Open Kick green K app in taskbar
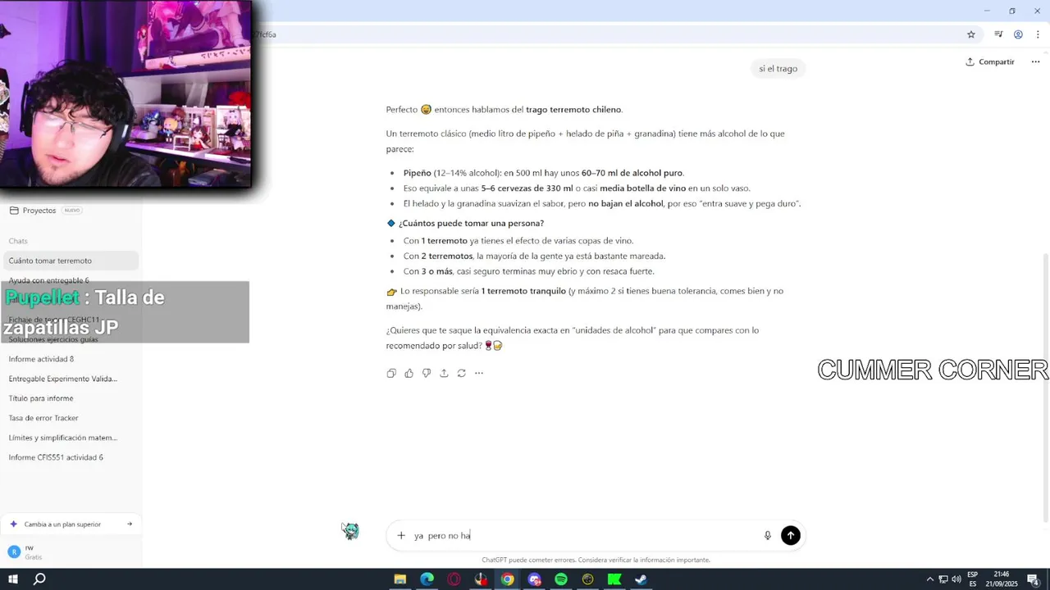The image size is (1050, 590). click(614, 579)
